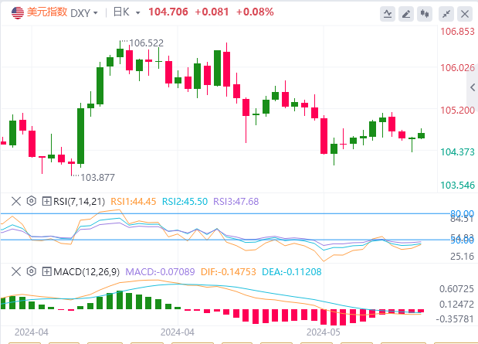Expand RSI panel plus box icon
This screenshot has height=344, width=478.
pos(46,201)
